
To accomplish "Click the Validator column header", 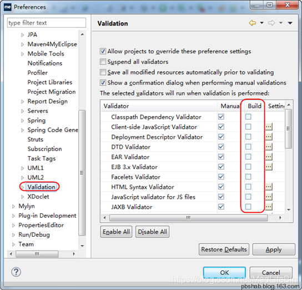I will point(159,106).
